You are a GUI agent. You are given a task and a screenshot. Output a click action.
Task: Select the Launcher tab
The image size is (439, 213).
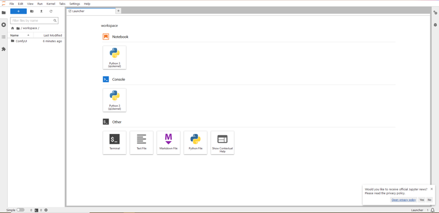(x=91, y=11)
